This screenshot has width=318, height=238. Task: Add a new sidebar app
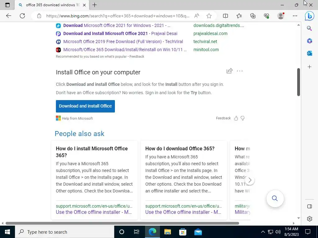310,67
